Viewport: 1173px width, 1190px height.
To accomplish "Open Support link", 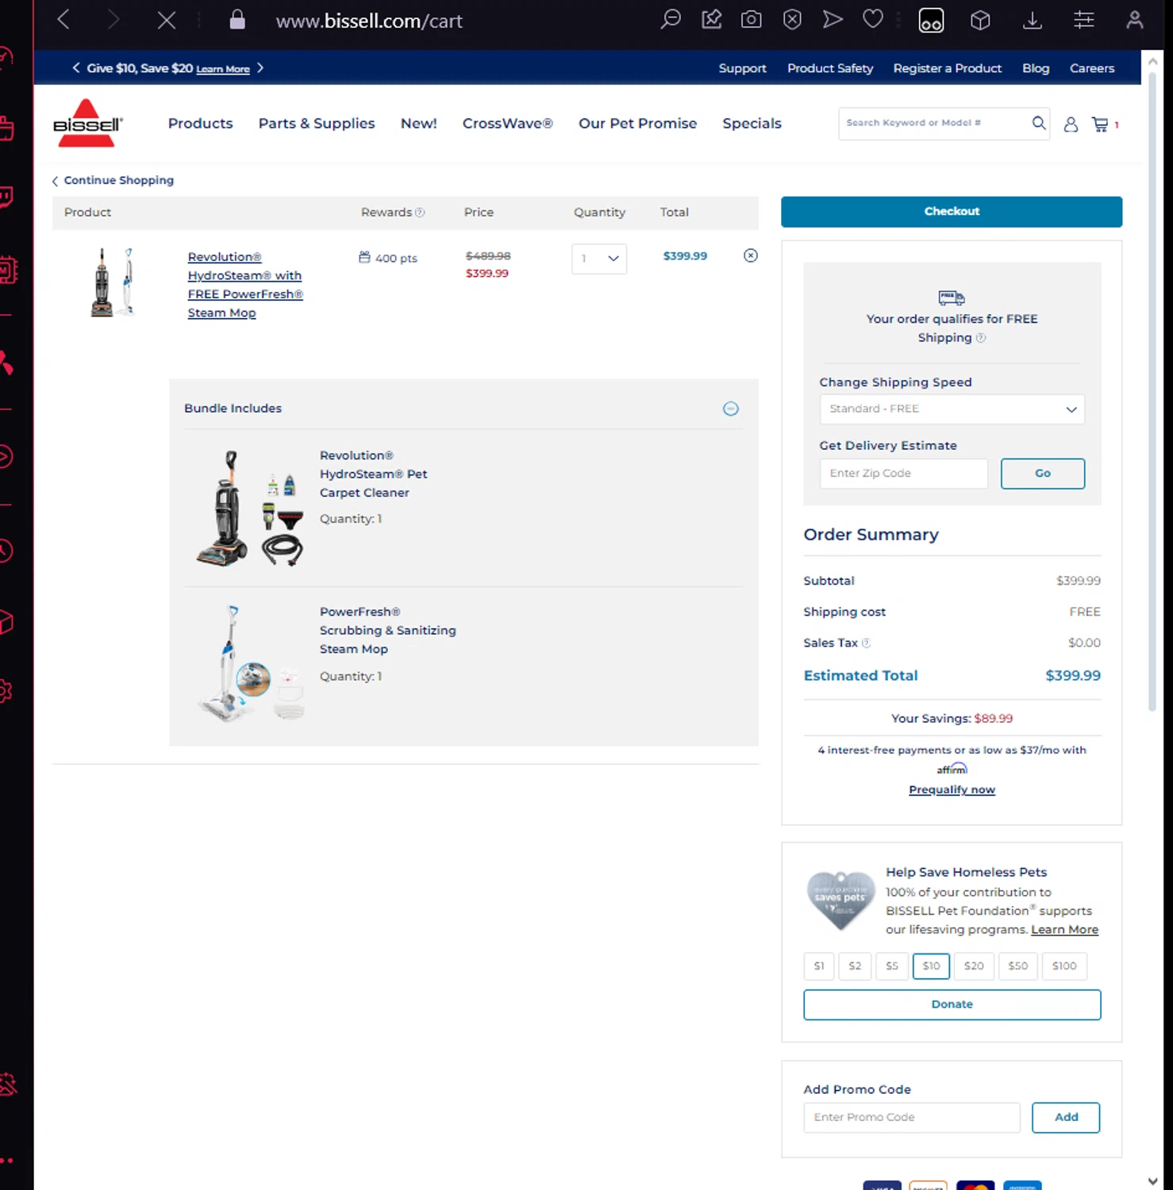I will (x=742, y=68).
